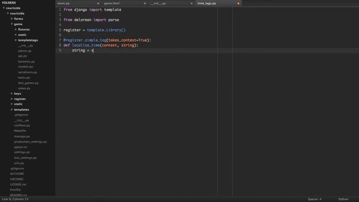Viewport: 359px width, 202px height.
Task: Open Makefile in the sidebar
Action: point(20,131)
